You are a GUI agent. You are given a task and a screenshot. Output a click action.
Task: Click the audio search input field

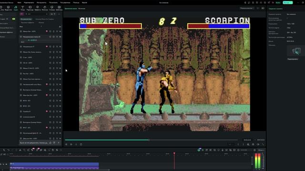[37, 14]
